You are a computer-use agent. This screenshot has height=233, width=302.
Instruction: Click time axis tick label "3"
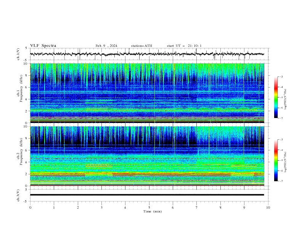point(102,207)
